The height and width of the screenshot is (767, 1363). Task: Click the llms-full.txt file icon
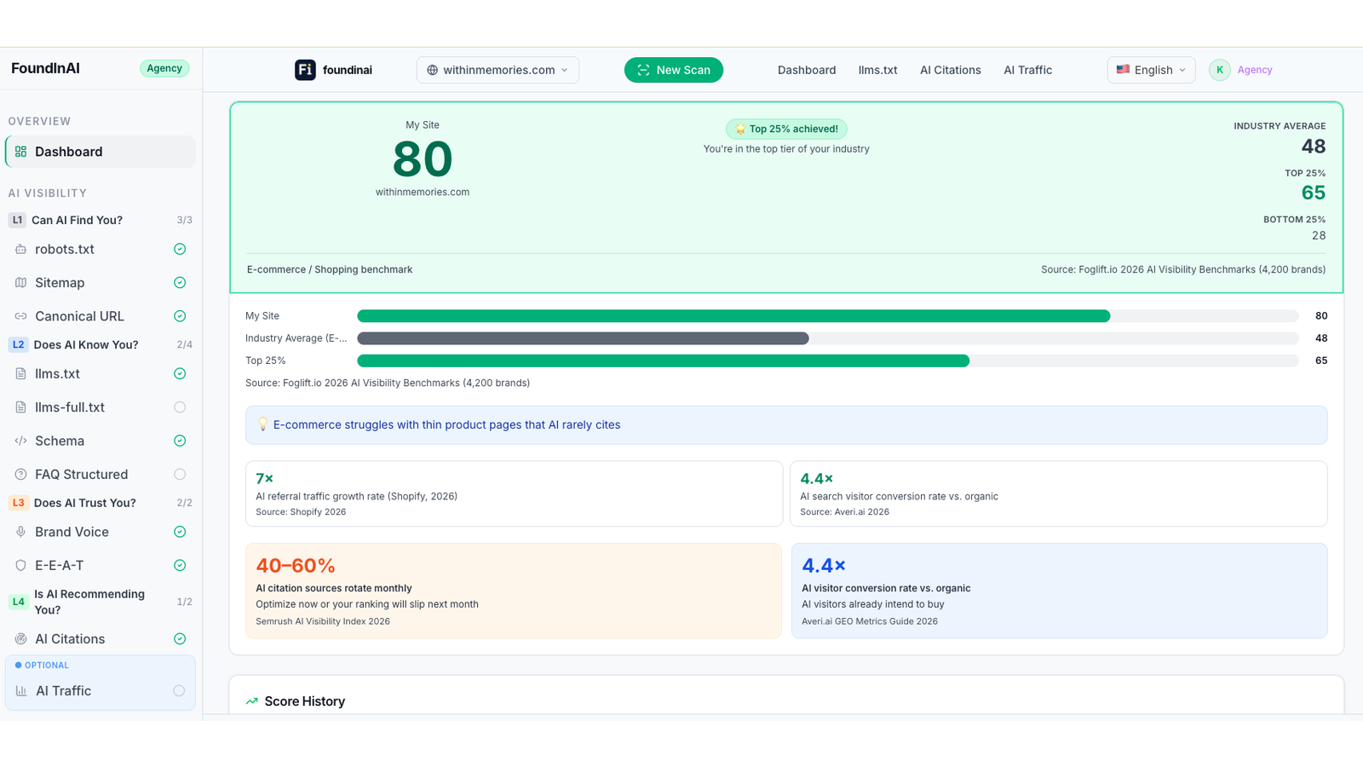tap(20, 407)
